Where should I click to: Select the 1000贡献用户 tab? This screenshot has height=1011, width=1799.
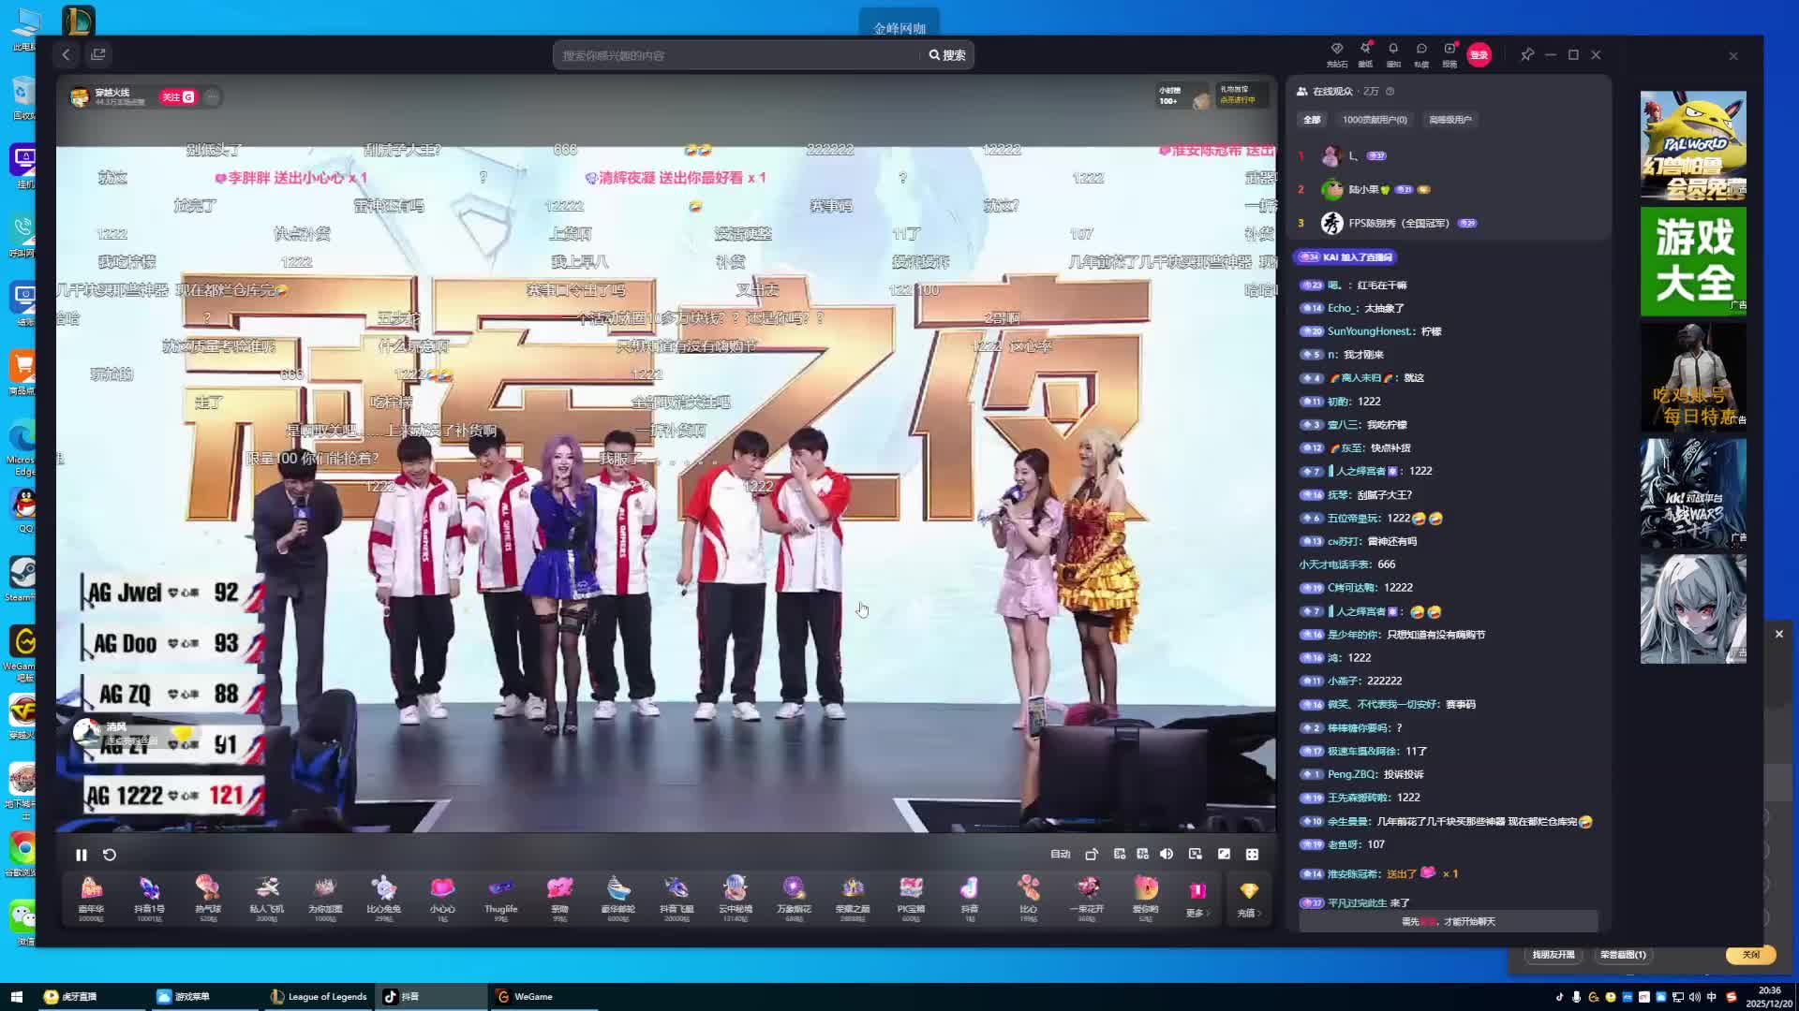(1374, 120)
